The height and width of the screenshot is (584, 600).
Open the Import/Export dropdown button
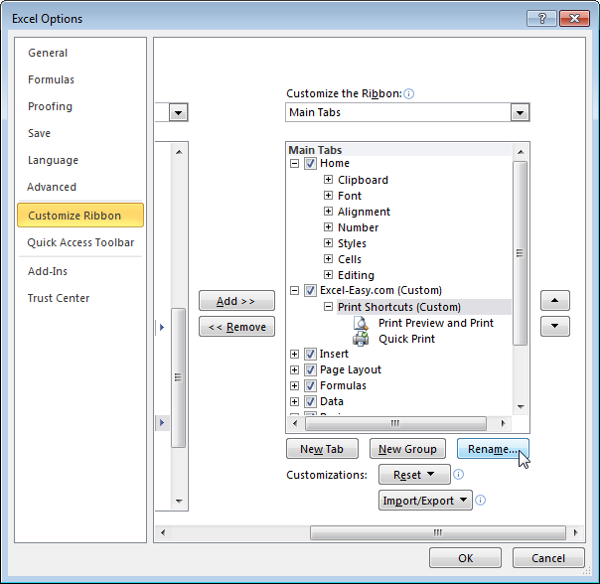click(x=425, y=501)
